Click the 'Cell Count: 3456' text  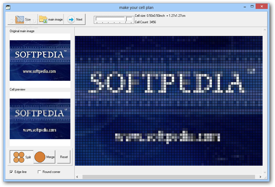pyautogui.click(x=145, y=22)
